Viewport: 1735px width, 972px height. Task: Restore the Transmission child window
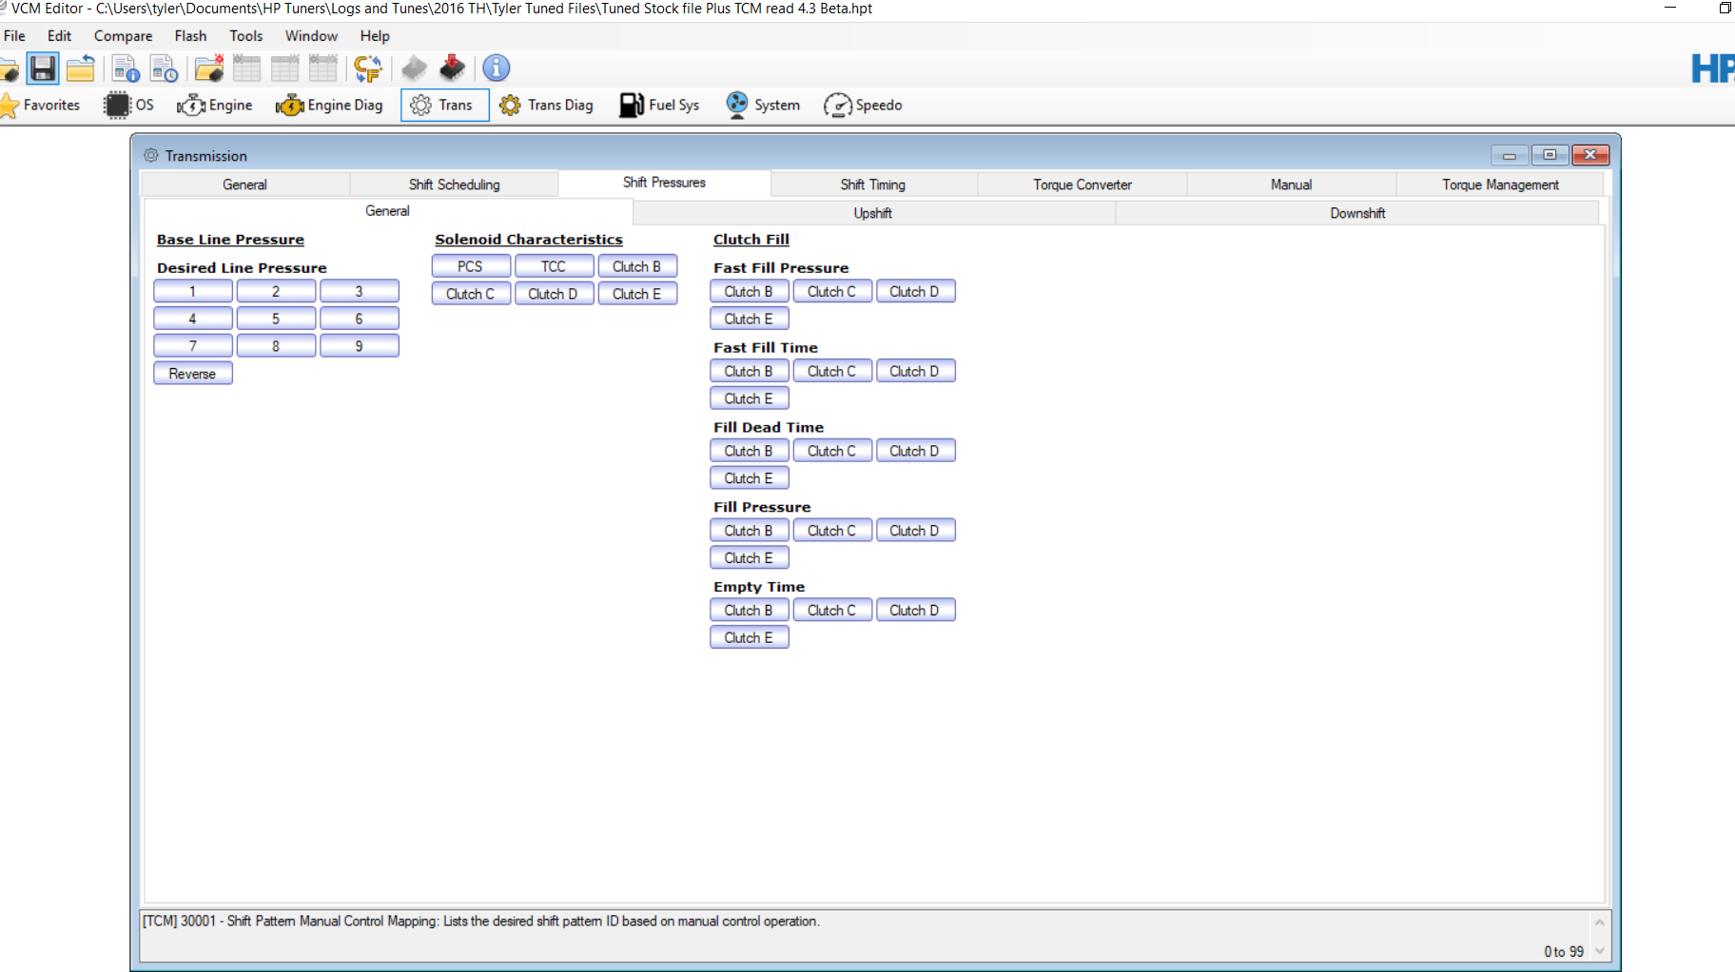click(1550, 155)
